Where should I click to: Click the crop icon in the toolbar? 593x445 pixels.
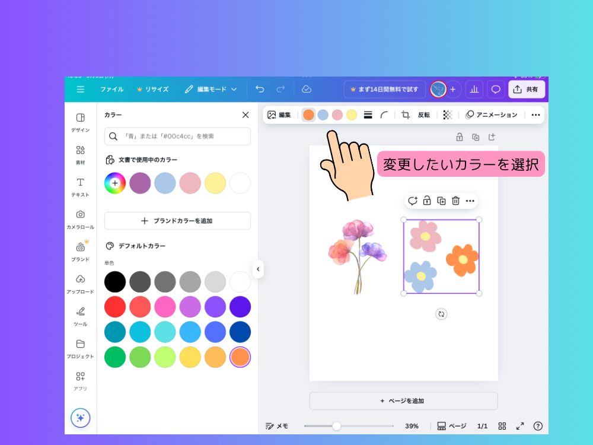pyautogui.click(x=406, y=115)
